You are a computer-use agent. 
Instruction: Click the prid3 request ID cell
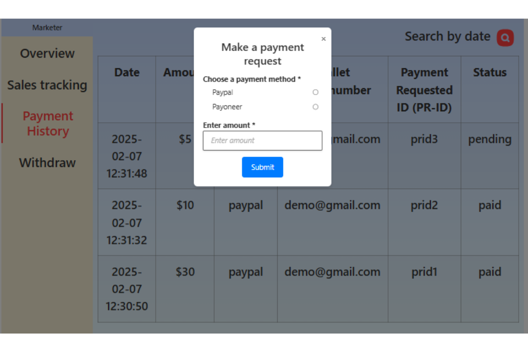[x=424, y=139]
